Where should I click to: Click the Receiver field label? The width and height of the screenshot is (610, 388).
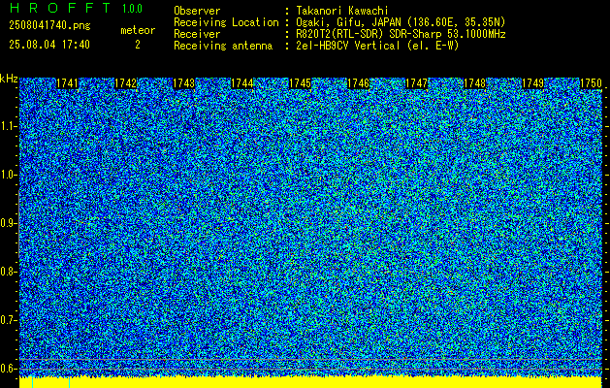(197, 34)
